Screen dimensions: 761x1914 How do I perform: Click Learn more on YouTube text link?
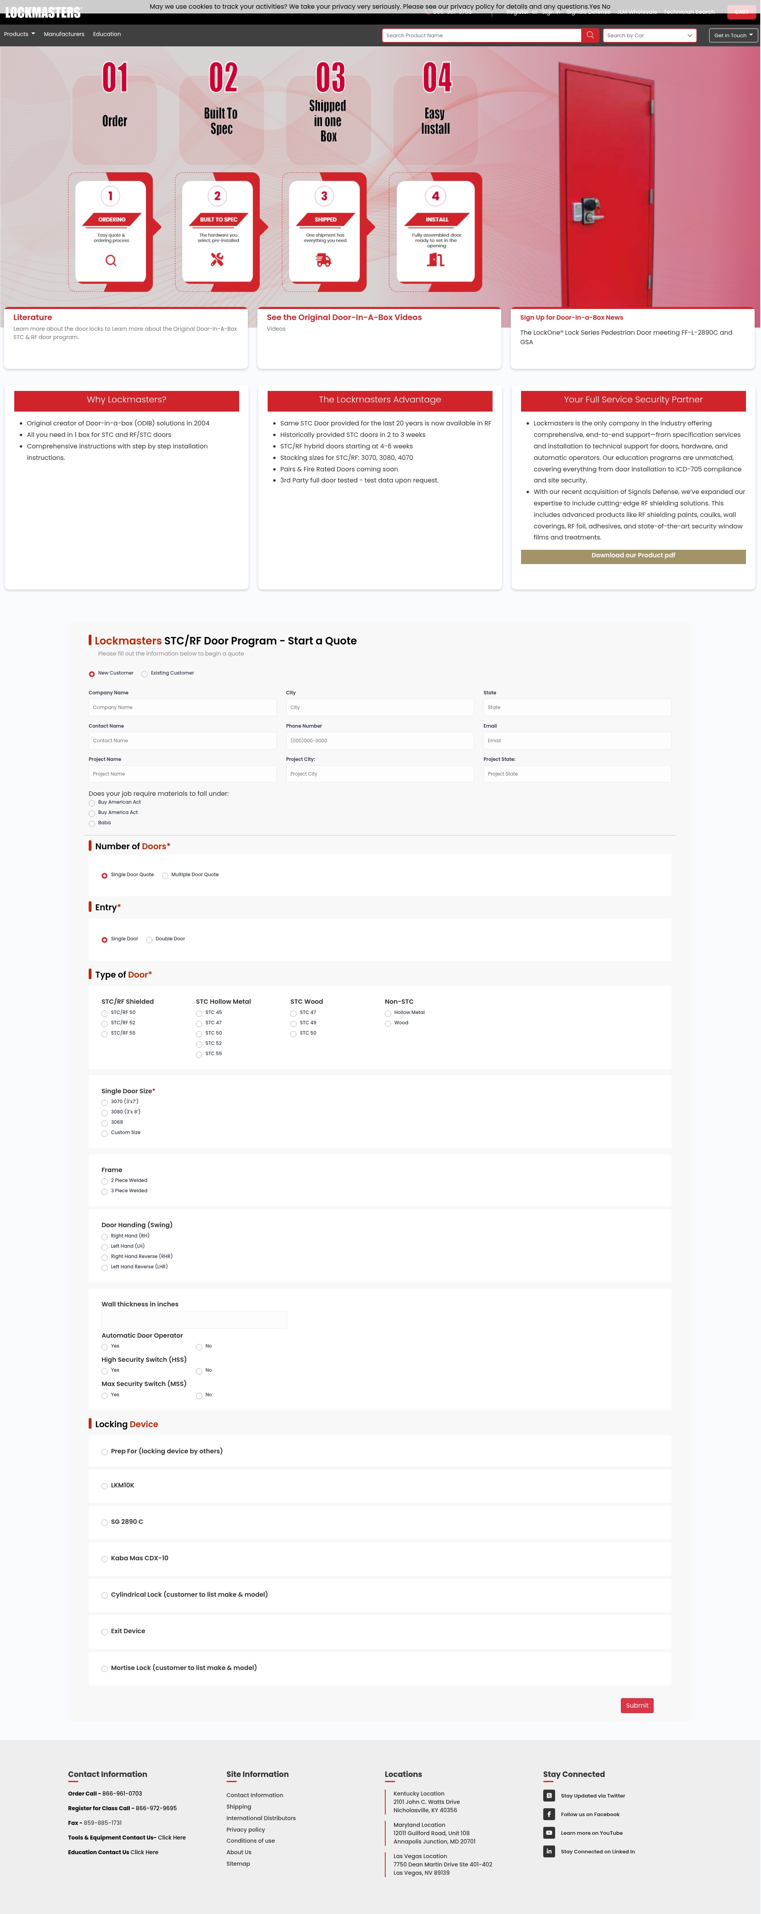click(592, 1833)
